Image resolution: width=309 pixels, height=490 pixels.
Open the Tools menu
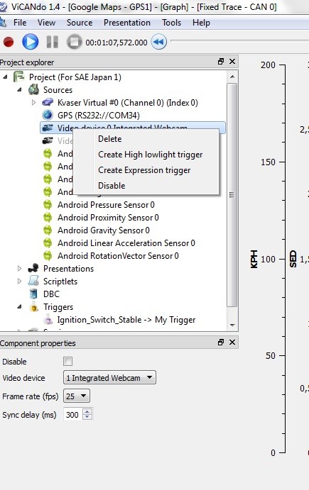(171, 23)
